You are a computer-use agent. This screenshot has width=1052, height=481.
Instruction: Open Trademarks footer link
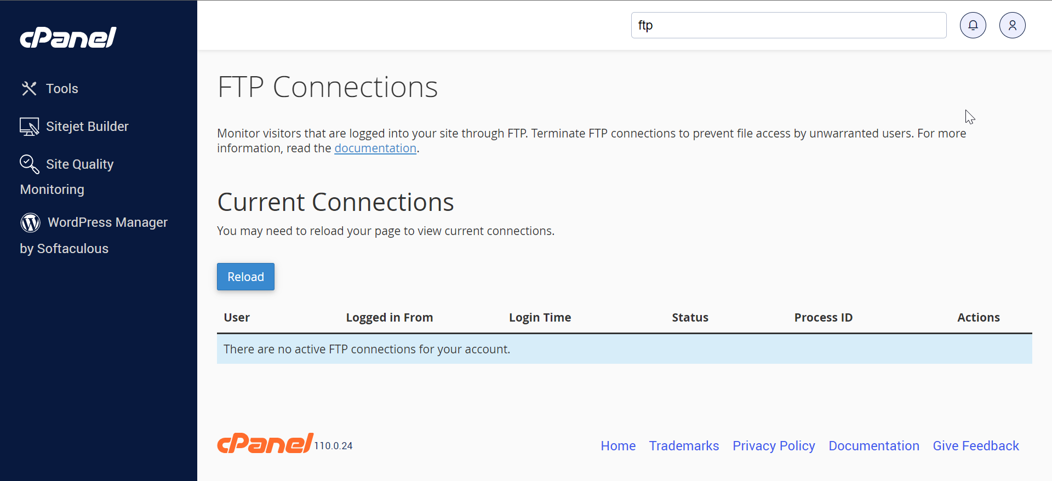coord(684,446)
